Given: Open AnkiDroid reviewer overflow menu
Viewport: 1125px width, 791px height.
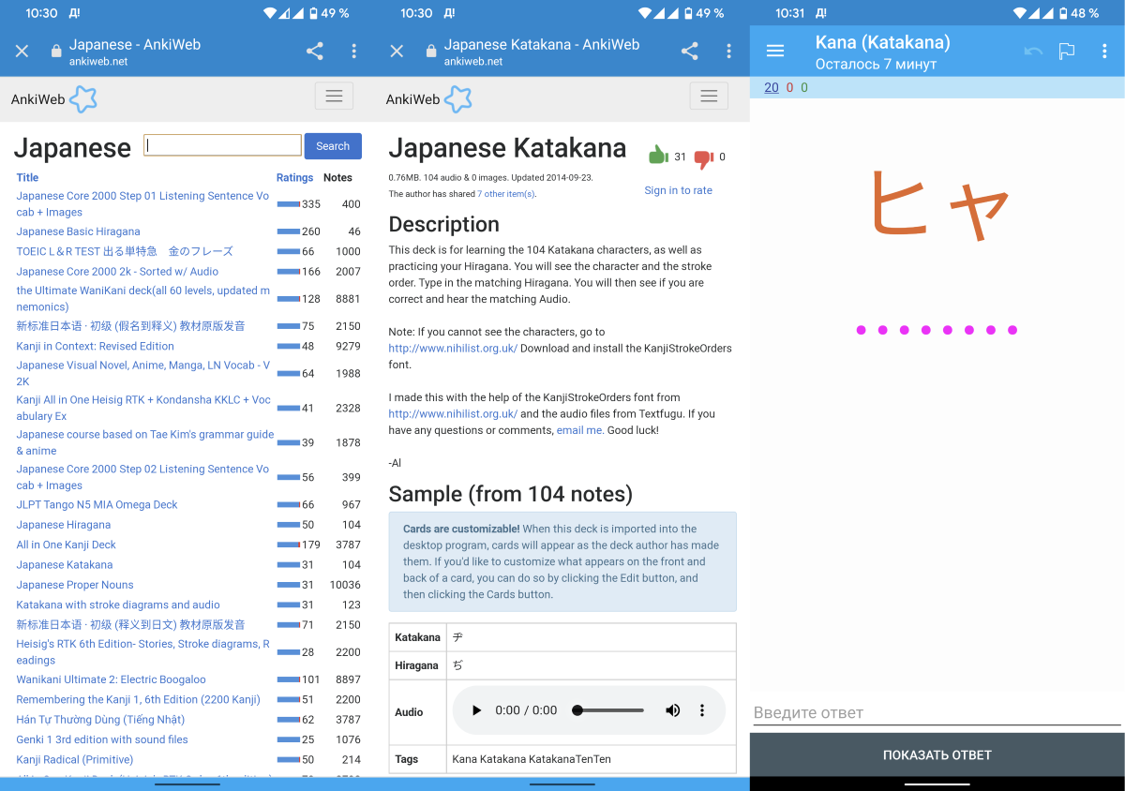Looking at the screenshot, I should tap(1104, 52).
